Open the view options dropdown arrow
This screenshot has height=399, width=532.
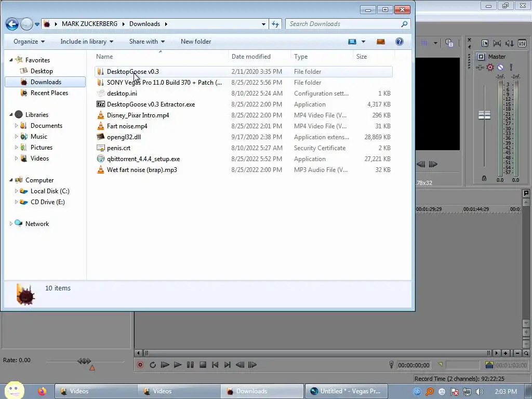[363, 42]
